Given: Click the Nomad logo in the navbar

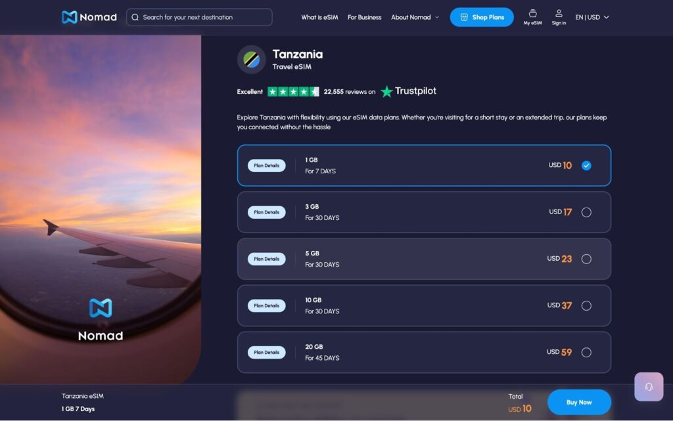Looking at the screenshot, I should pyautogui.click(x=88, y=17).
